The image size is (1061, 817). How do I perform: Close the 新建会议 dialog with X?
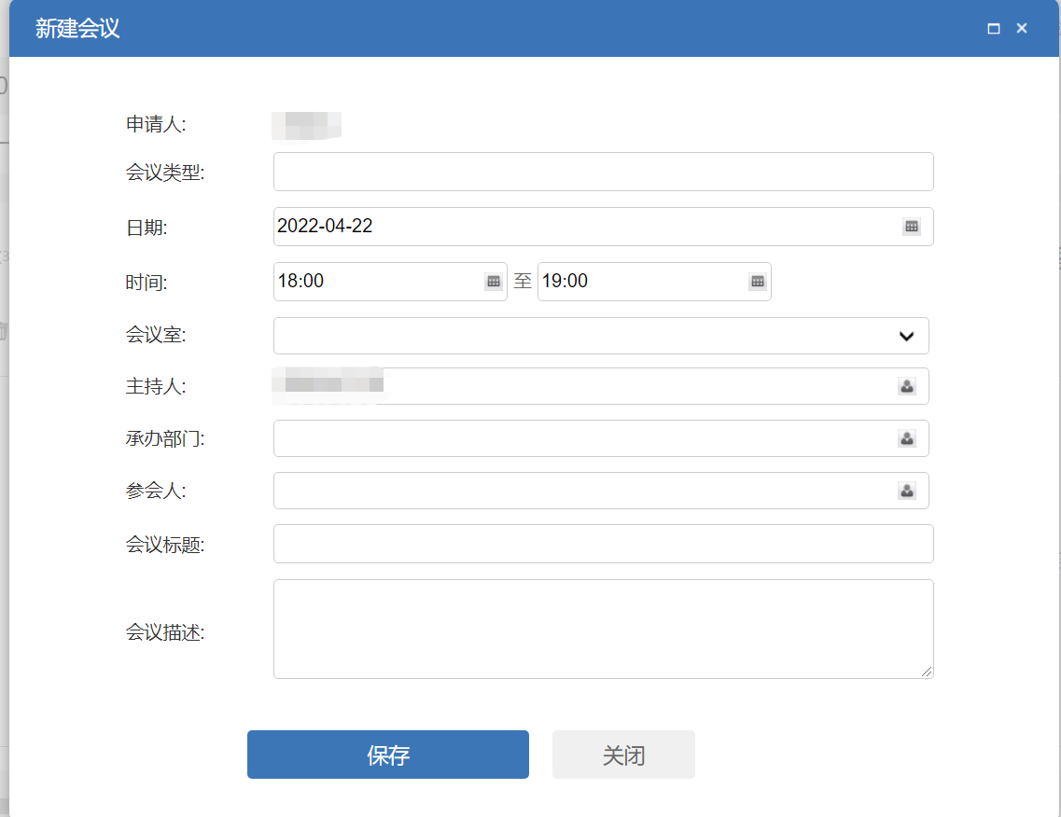1022,28
